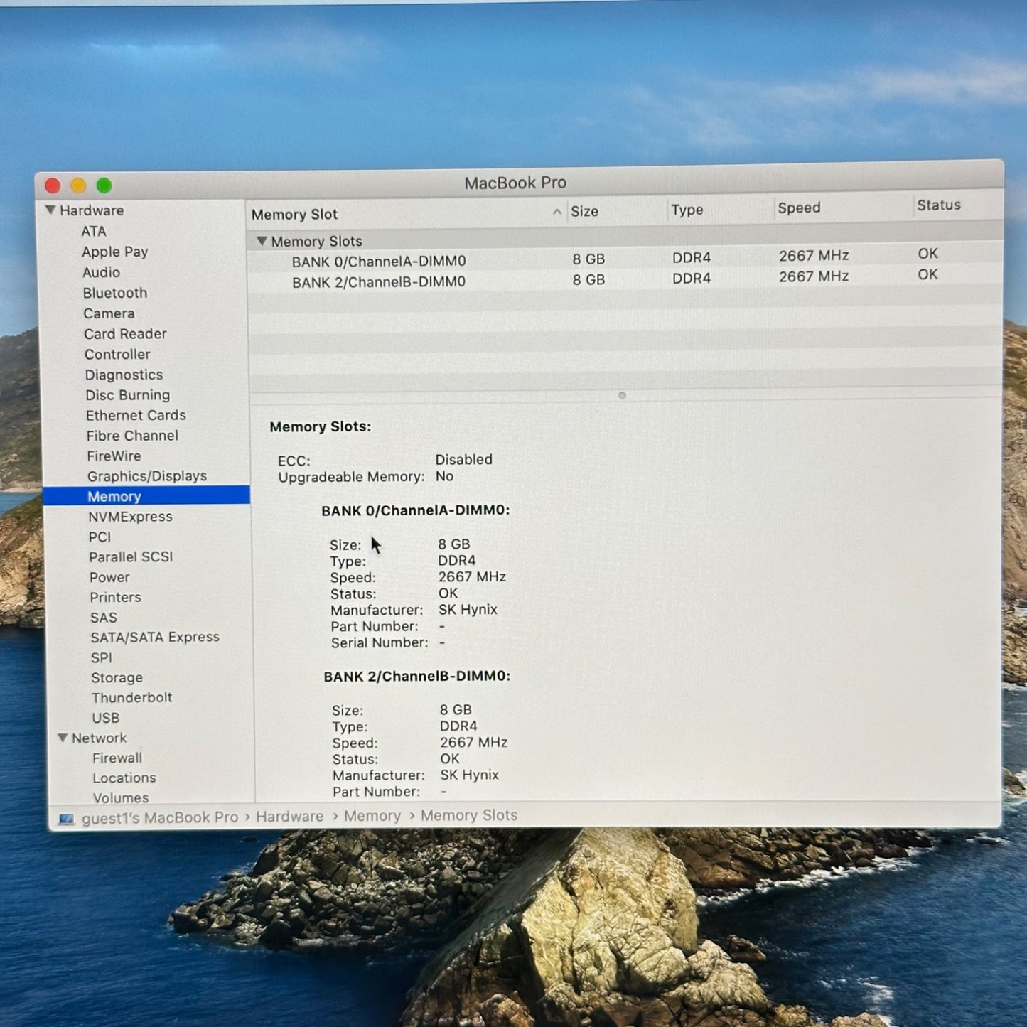Image resolution: width=1027 pixels, height=1027 pixels.
Task: Click the 2667 MHz speed in BANK 0 row
Action: click(x=814, y=256)
